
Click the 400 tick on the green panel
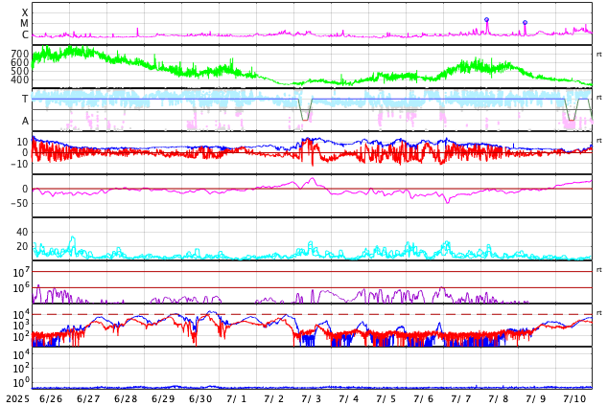(20, 80)
